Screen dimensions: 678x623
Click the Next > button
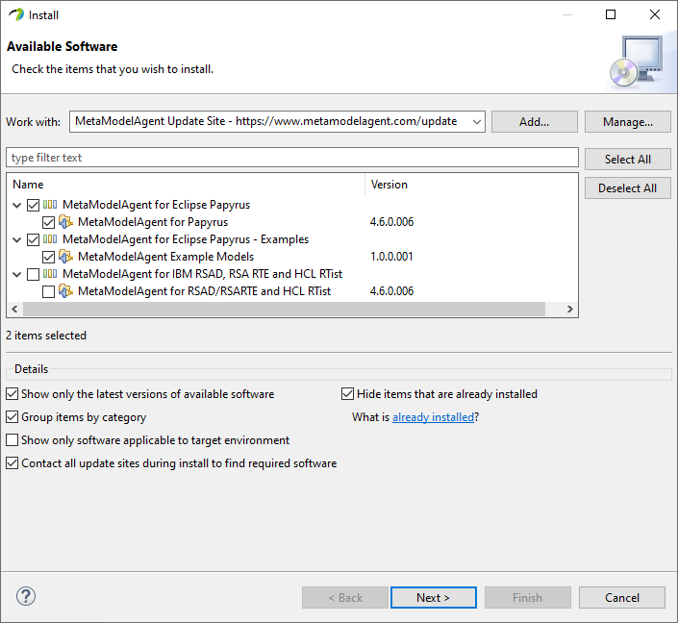click(434, 597)
